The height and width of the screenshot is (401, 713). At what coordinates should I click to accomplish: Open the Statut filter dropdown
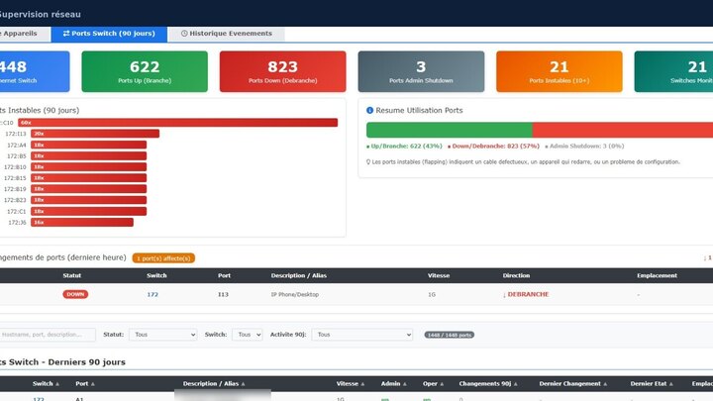point(162,335)
